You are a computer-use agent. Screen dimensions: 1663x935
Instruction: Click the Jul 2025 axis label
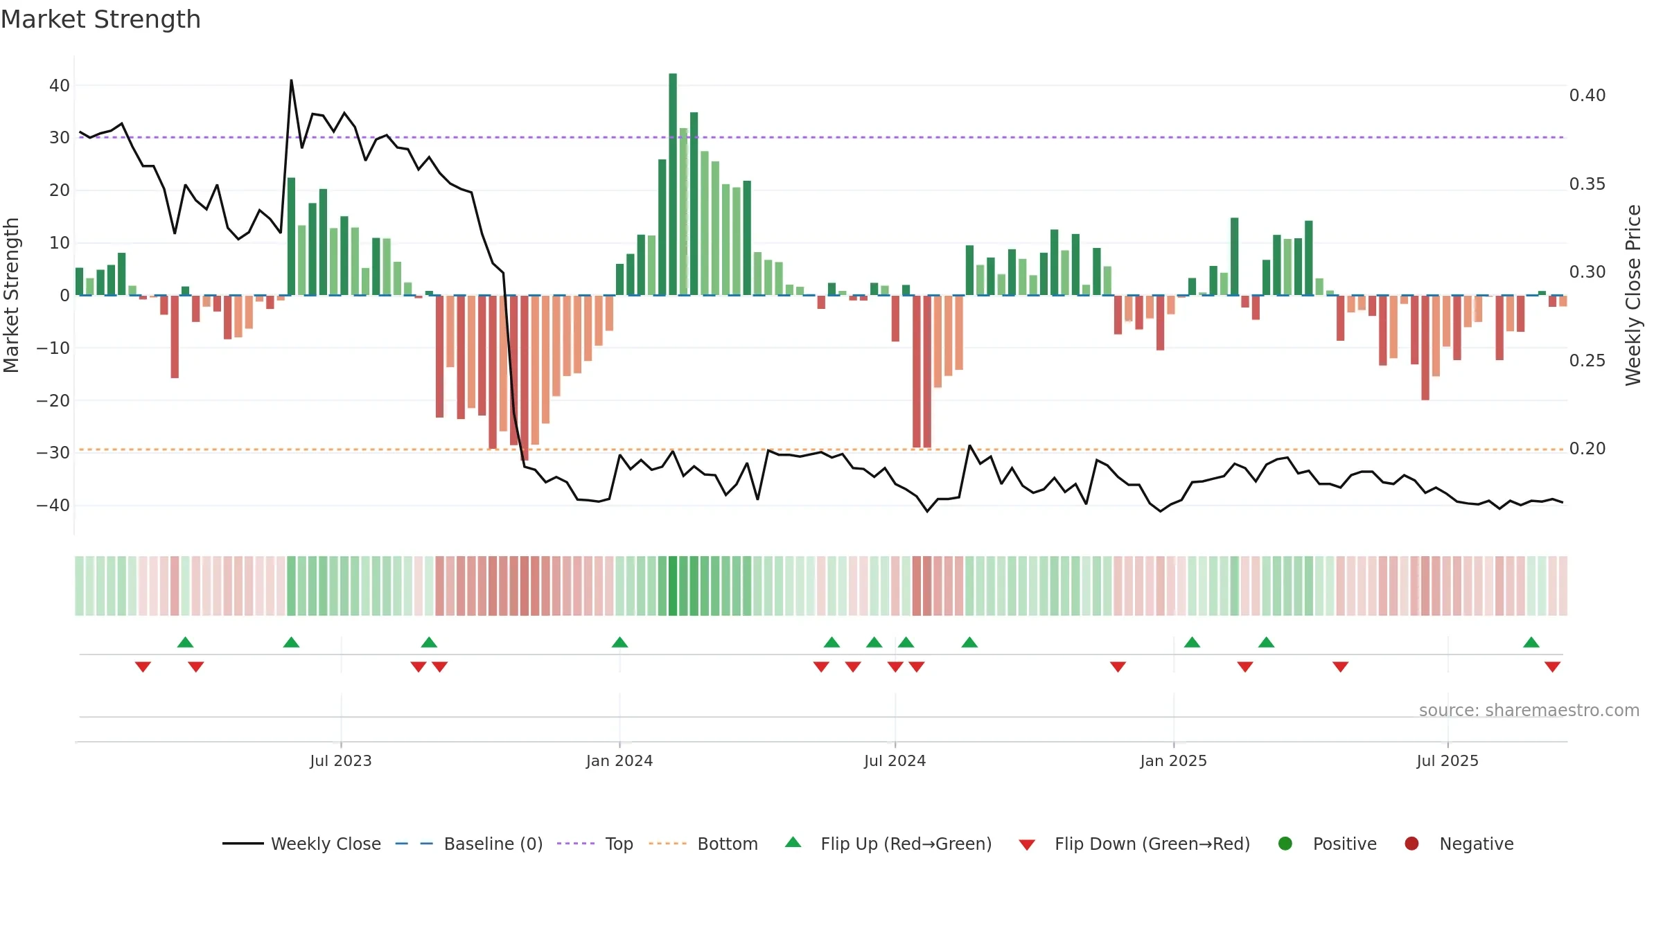(1448, 760)
